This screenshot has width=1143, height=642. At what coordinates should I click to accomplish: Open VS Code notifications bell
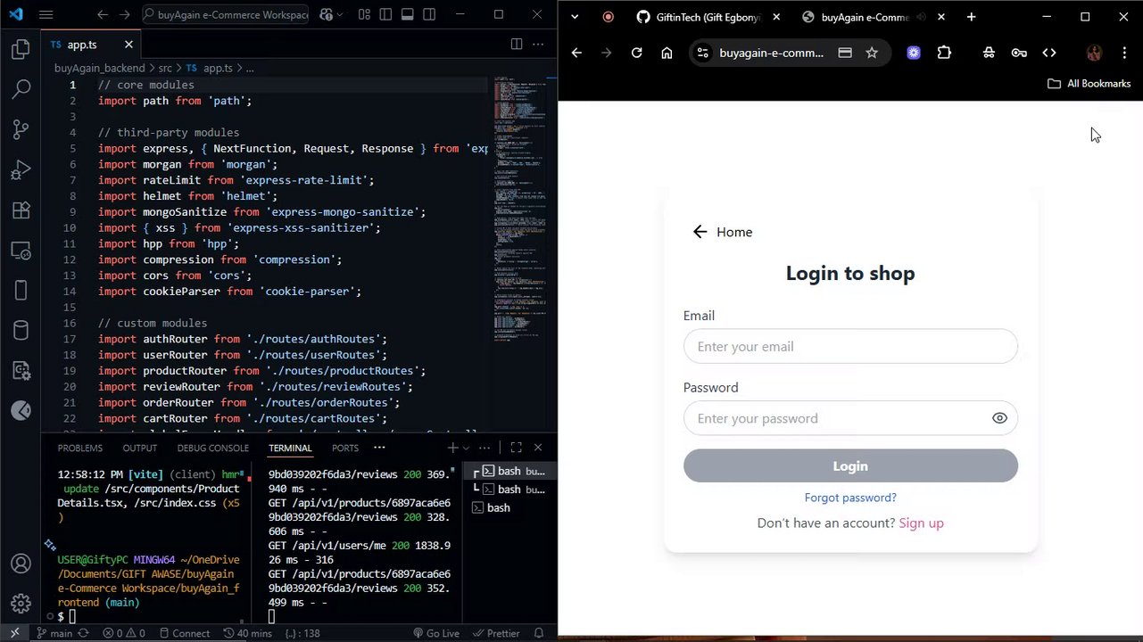[x=541, y=633]
